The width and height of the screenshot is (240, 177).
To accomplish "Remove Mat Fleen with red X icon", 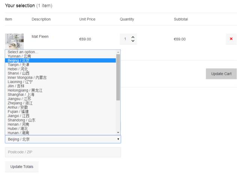I will pos(231,39).
